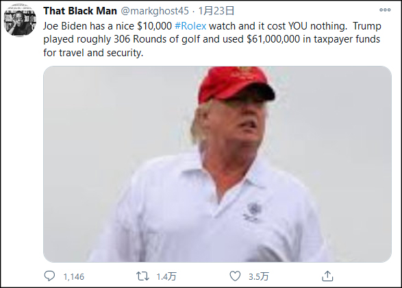Click the text line 'for travel and security.'
The image size is (402, 288).
coord(93,53)
